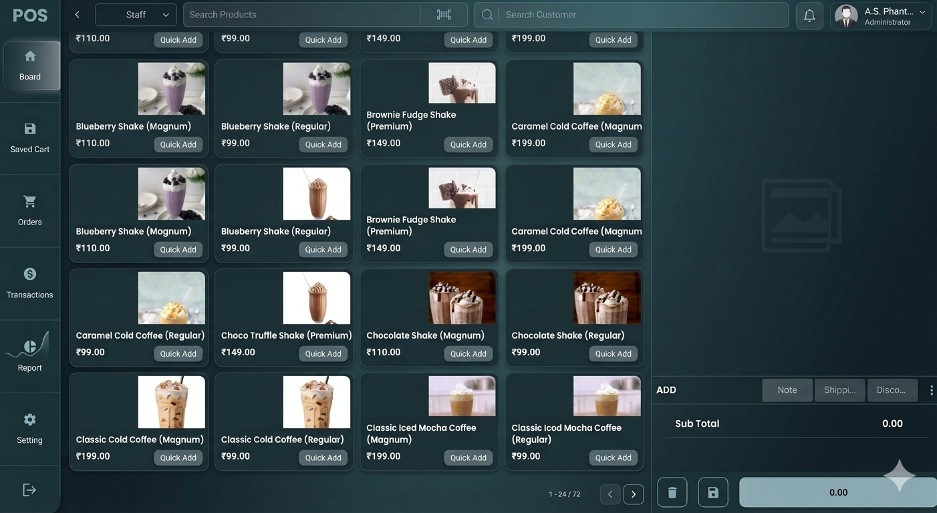Go to the Orders section
The image size is (937, 513).
tap(30, 211)
